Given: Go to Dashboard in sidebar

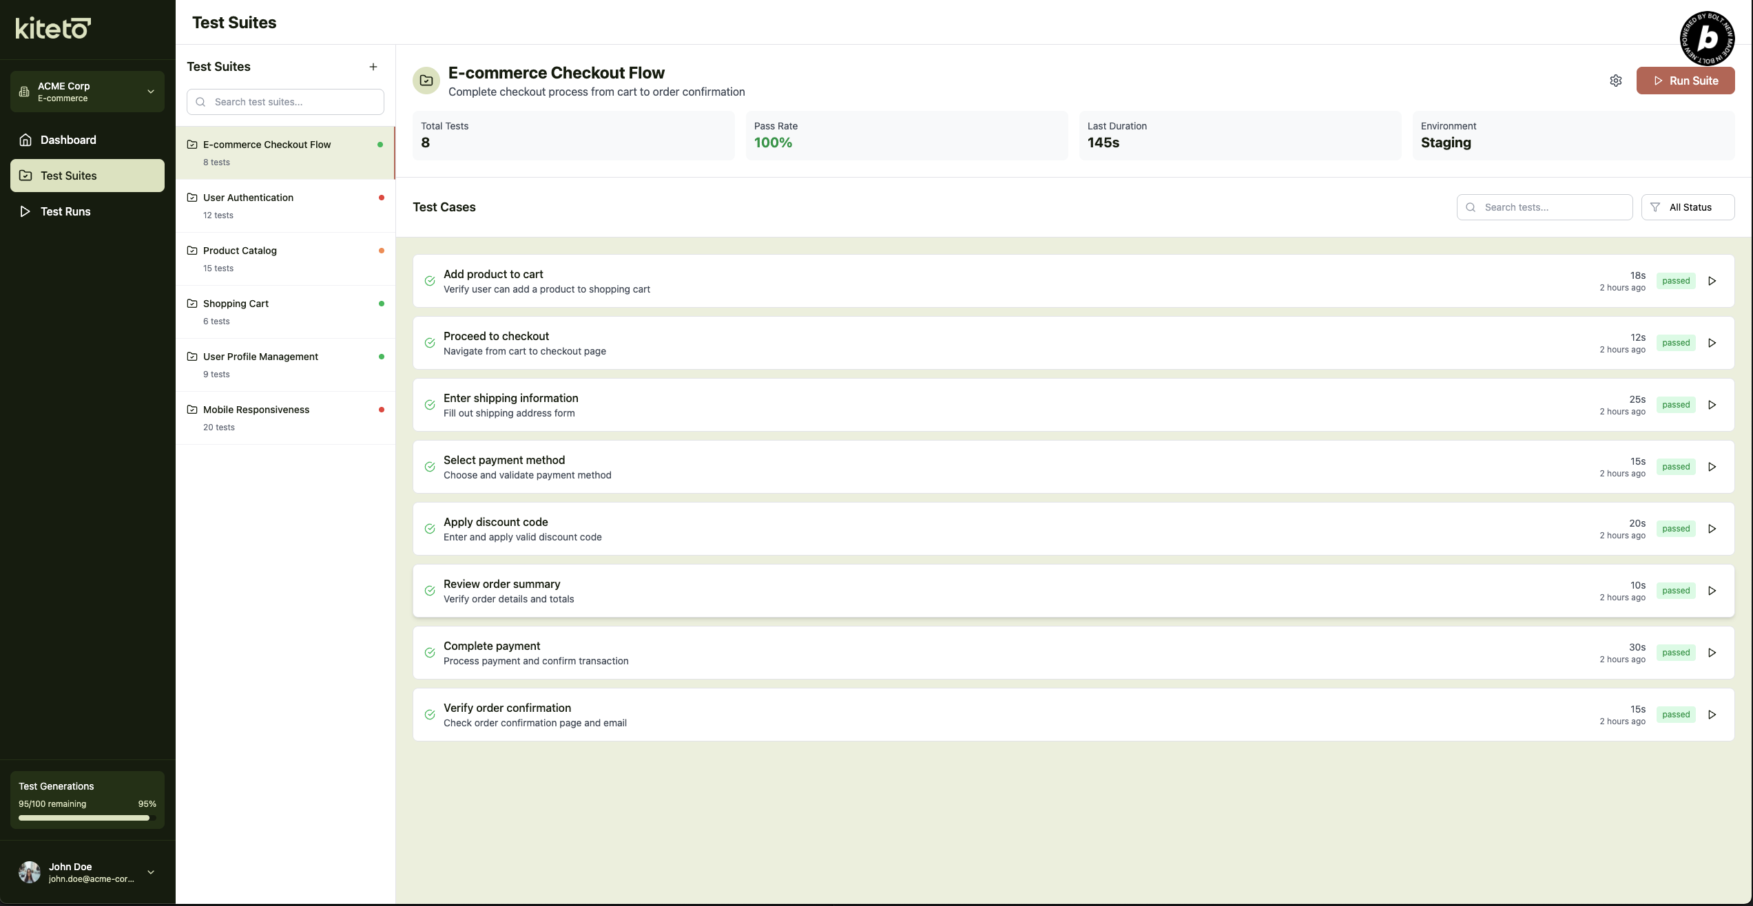Looking at the screenshot, I should point(68,140).
